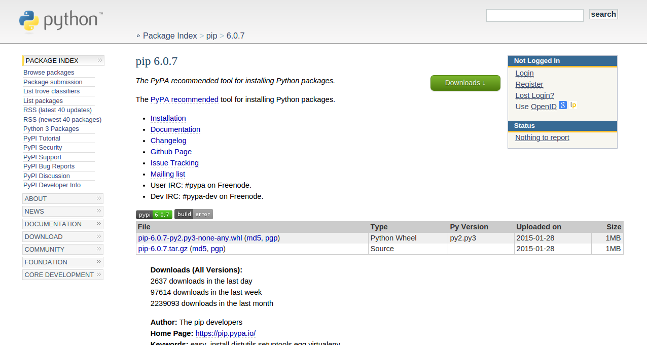647x345 pixels.
Task: Download pip-6.0.7.tar.gz source file
Action: (163, 249)
